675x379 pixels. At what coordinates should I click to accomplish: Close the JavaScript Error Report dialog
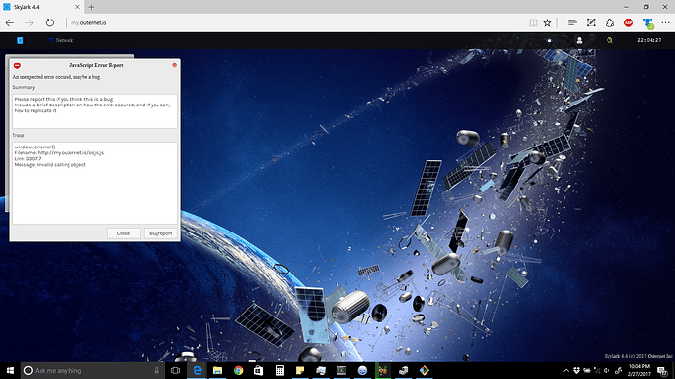pos(123,233)
